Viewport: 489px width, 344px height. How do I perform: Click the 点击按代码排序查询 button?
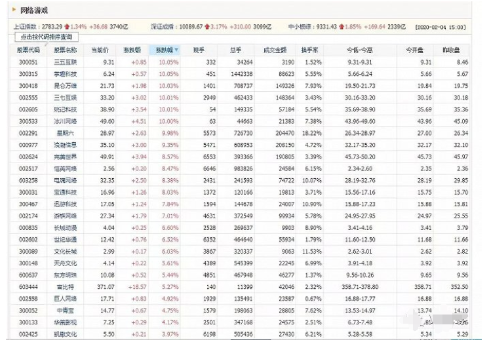click(x=47, y=37)
